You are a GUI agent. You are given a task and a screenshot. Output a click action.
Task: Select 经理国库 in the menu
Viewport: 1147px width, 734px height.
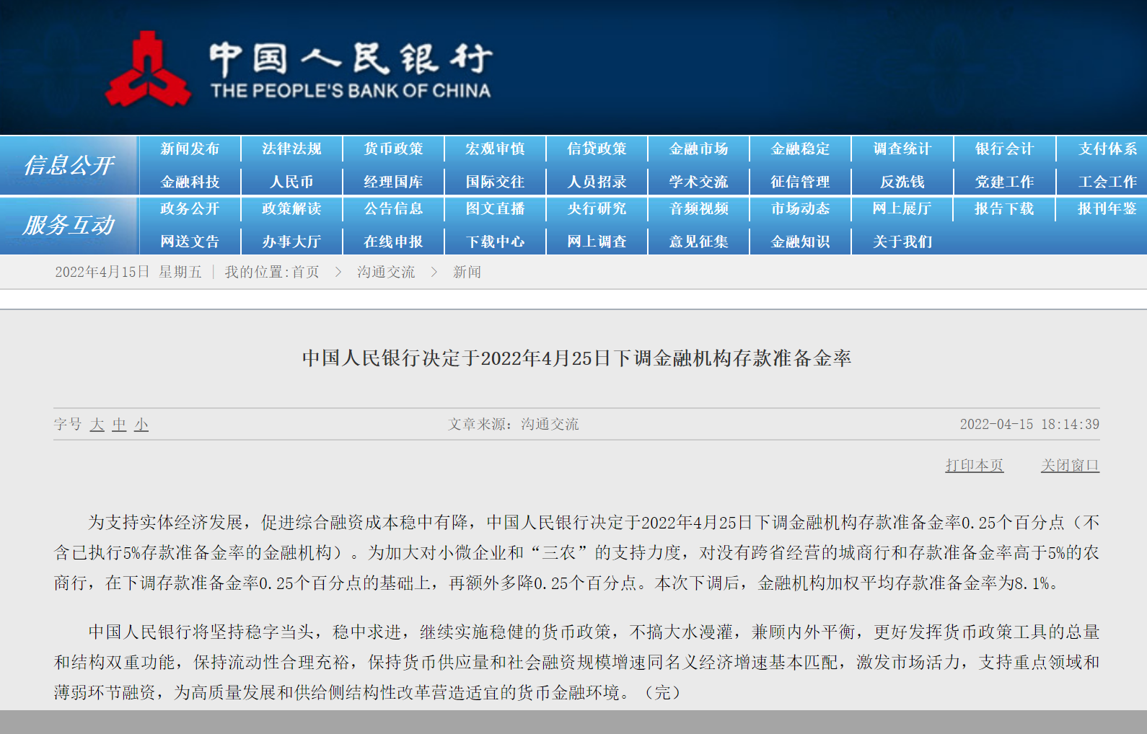pos(393,182)
